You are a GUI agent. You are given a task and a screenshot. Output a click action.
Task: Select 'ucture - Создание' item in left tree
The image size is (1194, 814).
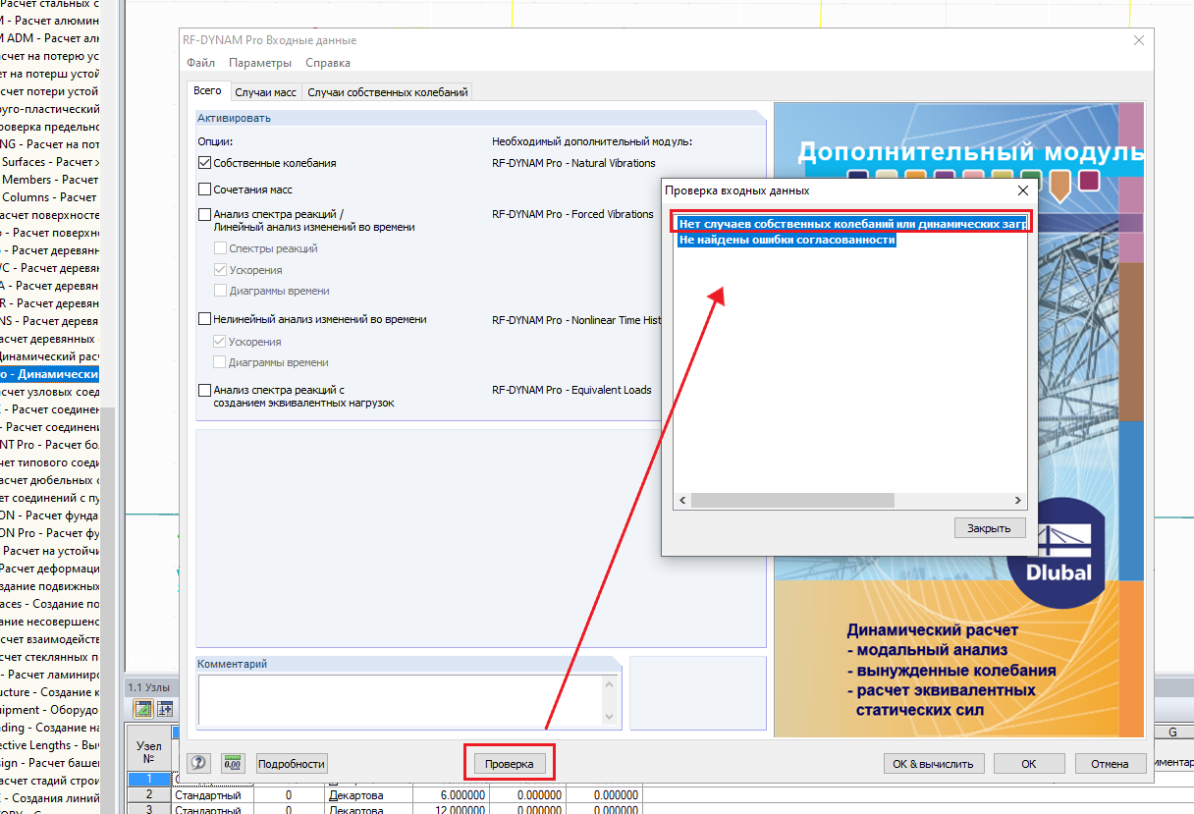pos(49,692)
